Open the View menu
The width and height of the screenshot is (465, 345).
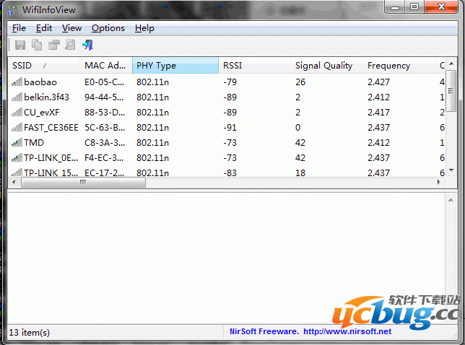[71, 28]
